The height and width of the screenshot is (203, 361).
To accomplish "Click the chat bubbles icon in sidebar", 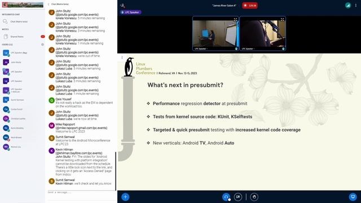I will (5, 21).
